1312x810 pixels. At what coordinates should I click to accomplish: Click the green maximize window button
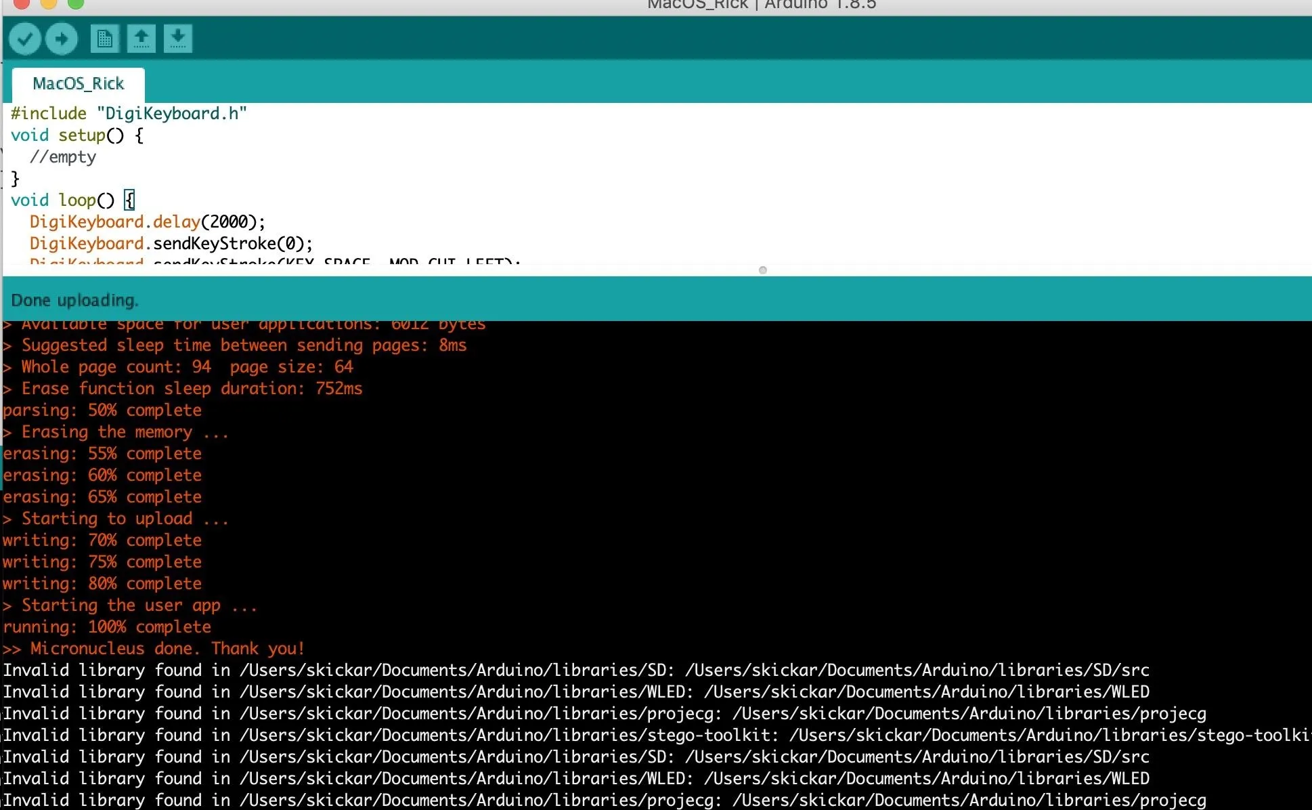[x=76, y=3]
